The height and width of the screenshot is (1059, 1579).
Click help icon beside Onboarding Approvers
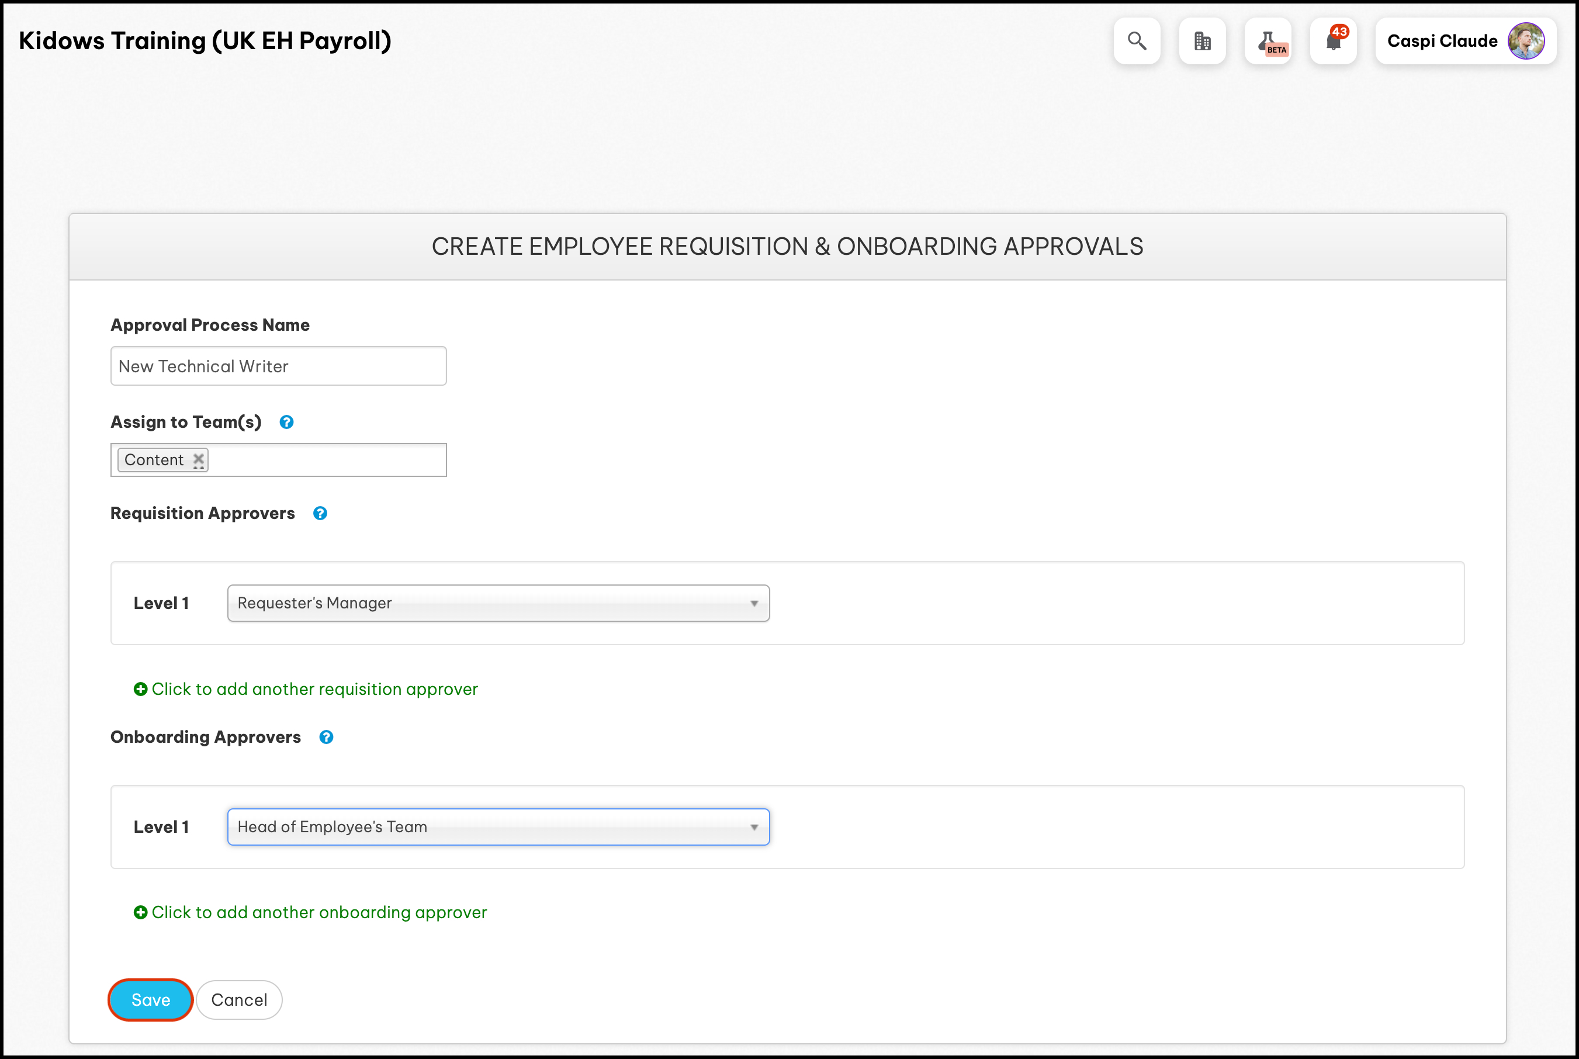click(x=326, y=737)
